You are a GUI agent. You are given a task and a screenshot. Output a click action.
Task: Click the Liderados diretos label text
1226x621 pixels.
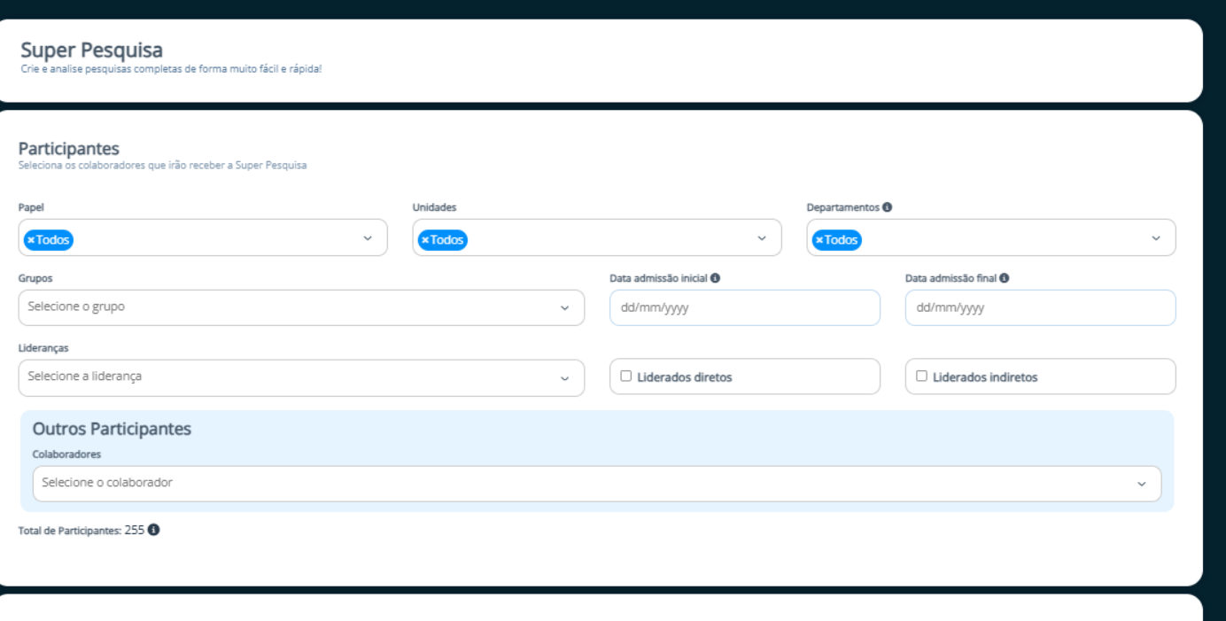(685, 377)
